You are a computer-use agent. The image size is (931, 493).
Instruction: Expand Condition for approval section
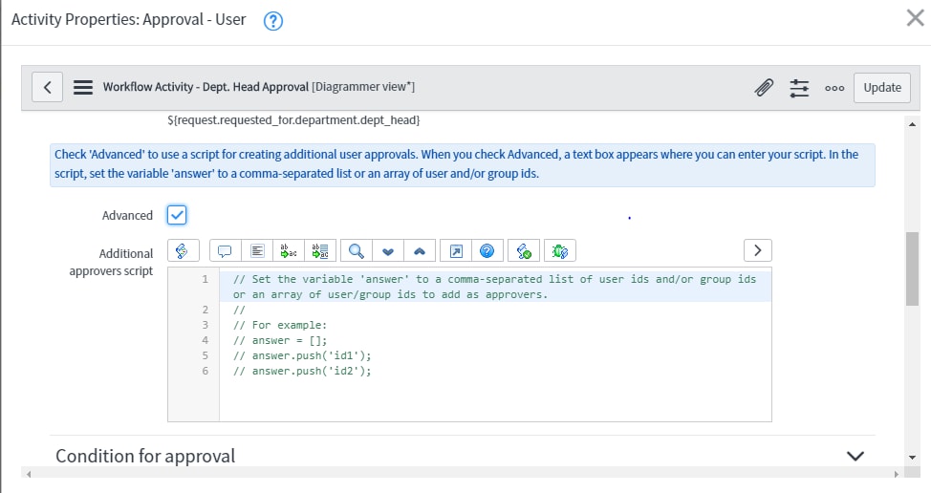coord(855,456)
